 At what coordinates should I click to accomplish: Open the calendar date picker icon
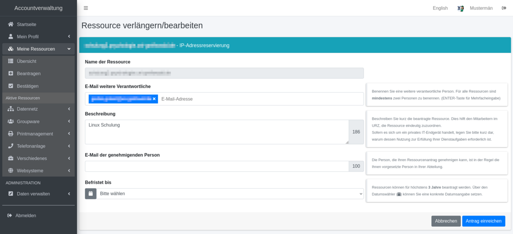coord(91,194)
